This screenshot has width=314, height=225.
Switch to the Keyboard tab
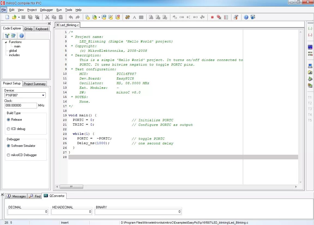coord(42,29)
